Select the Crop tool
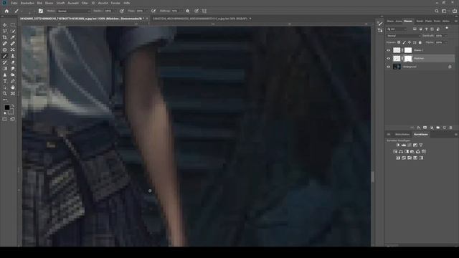459x258 pixels. [x=5, y=37]
